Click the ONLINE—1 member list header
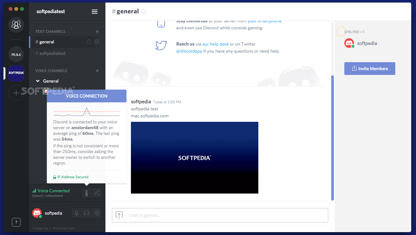 (x=354, y=32)
